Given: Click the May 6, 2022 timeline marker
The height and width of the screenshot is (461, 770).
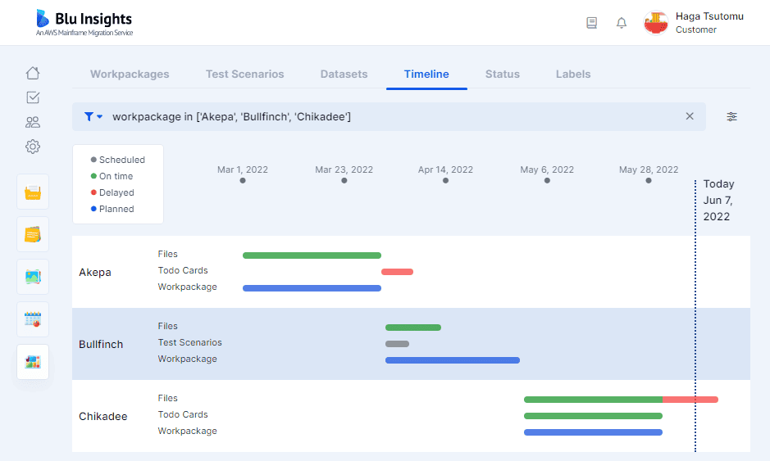Looking at the screenshot, I should coord(547,180).
